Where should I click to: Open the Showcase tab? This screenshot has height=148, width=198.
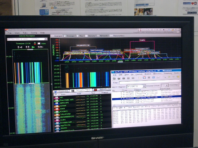(x=61, y=91)
